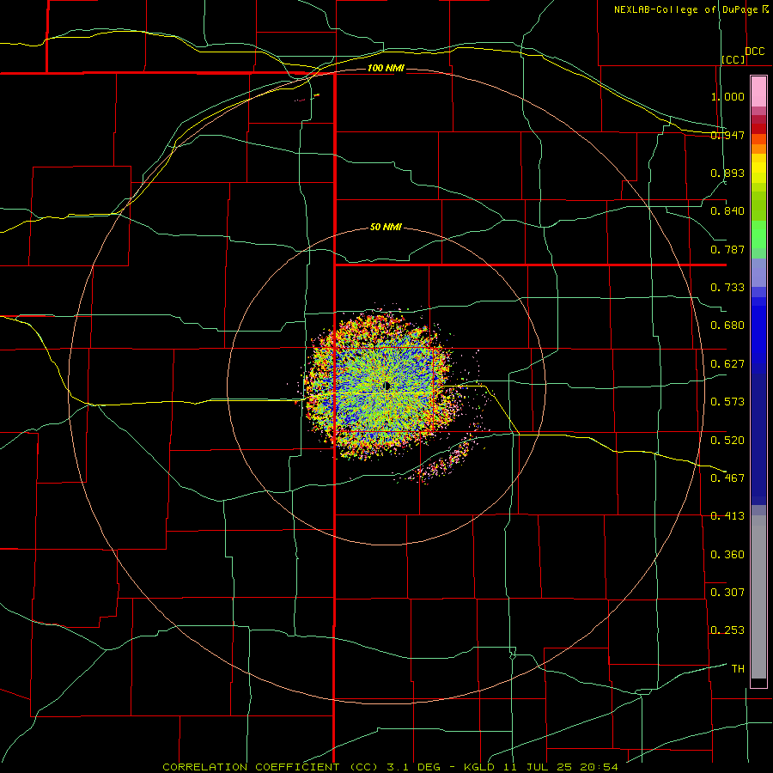Image resolution: width=773 pixels, height=773 pixels.
Task: Click the 0.840 scale value
Action: [727, 211]
